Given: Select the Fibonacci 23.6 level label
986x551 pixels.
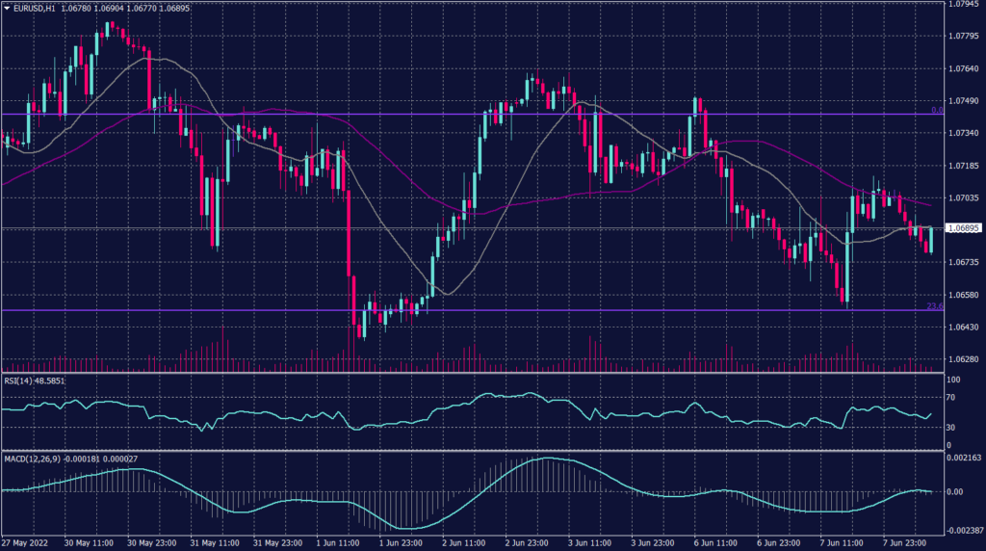Looking at the screenshot, I should click(934, 306).
